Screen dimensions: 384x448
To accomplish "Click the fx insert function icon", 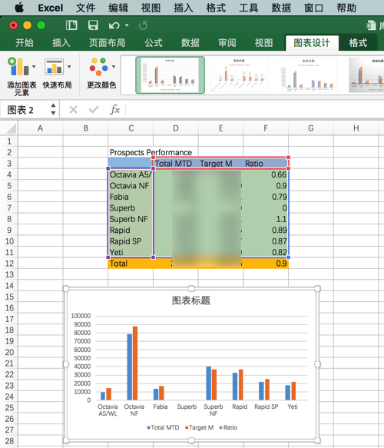I will (114, 109).
